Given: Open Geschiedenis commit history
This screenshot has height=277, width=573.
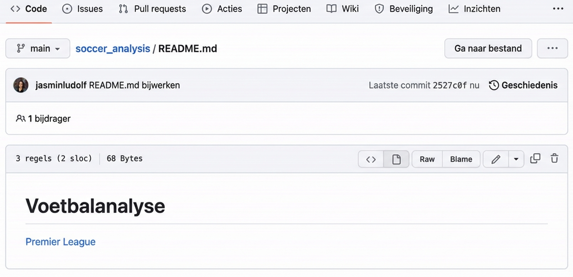Looking at the screenshot, I should tap(523, 85).
